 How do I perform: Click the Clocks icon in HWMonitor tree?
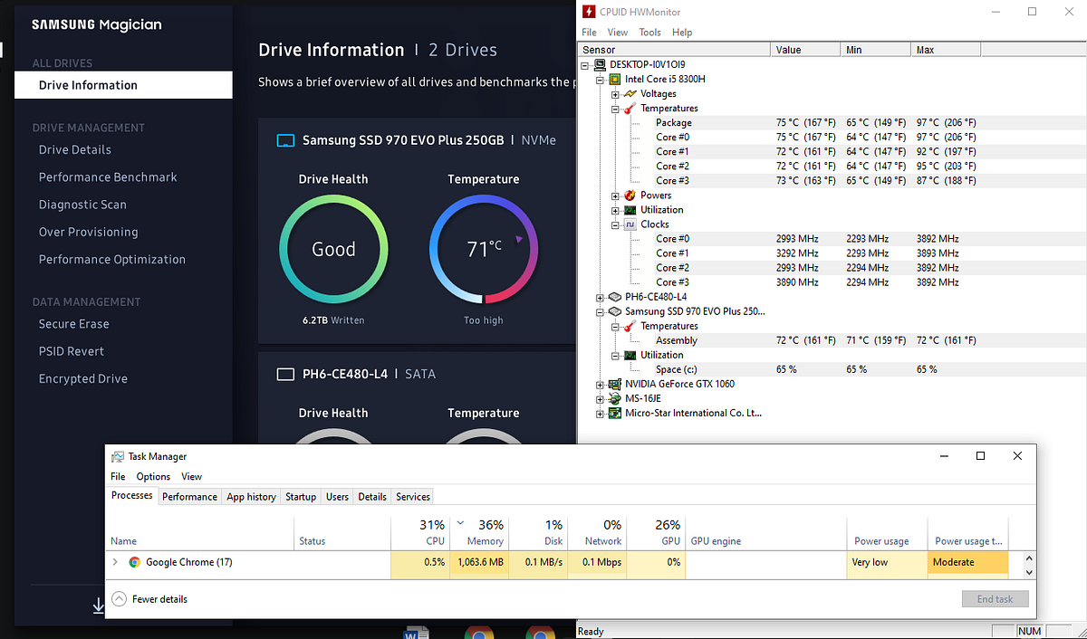click(630, 224)
